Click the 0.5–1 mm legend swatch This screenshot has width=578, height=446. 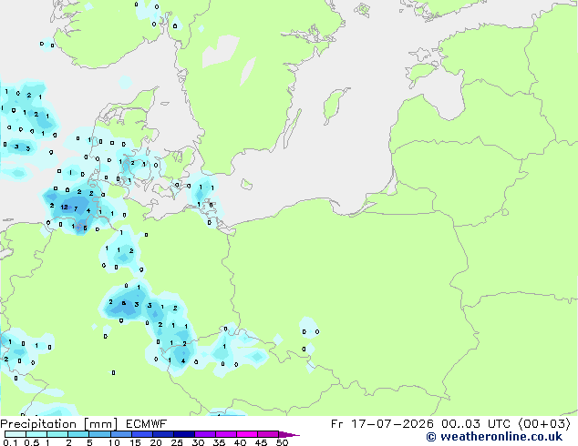pos(36,434)
